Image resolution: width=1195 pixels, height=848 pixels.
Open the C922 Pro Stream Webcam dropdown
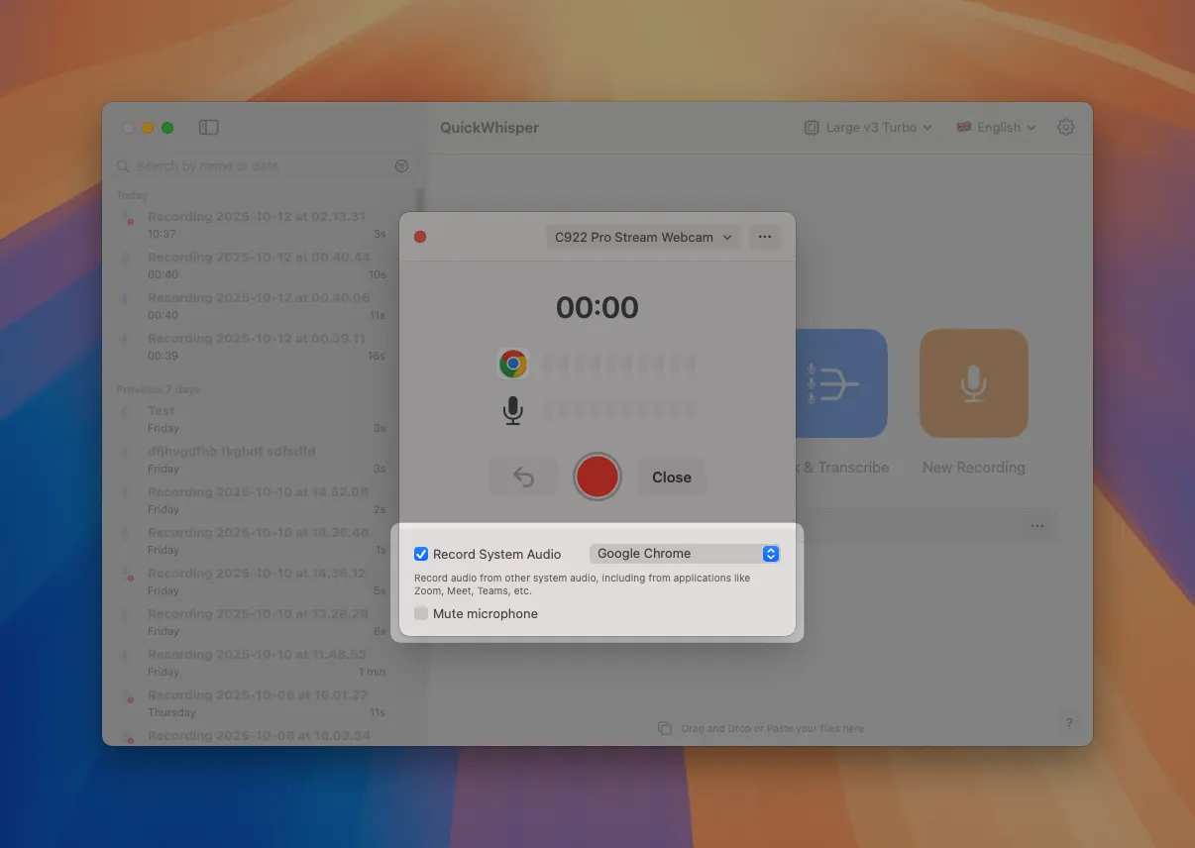click(x=643, y=237)
